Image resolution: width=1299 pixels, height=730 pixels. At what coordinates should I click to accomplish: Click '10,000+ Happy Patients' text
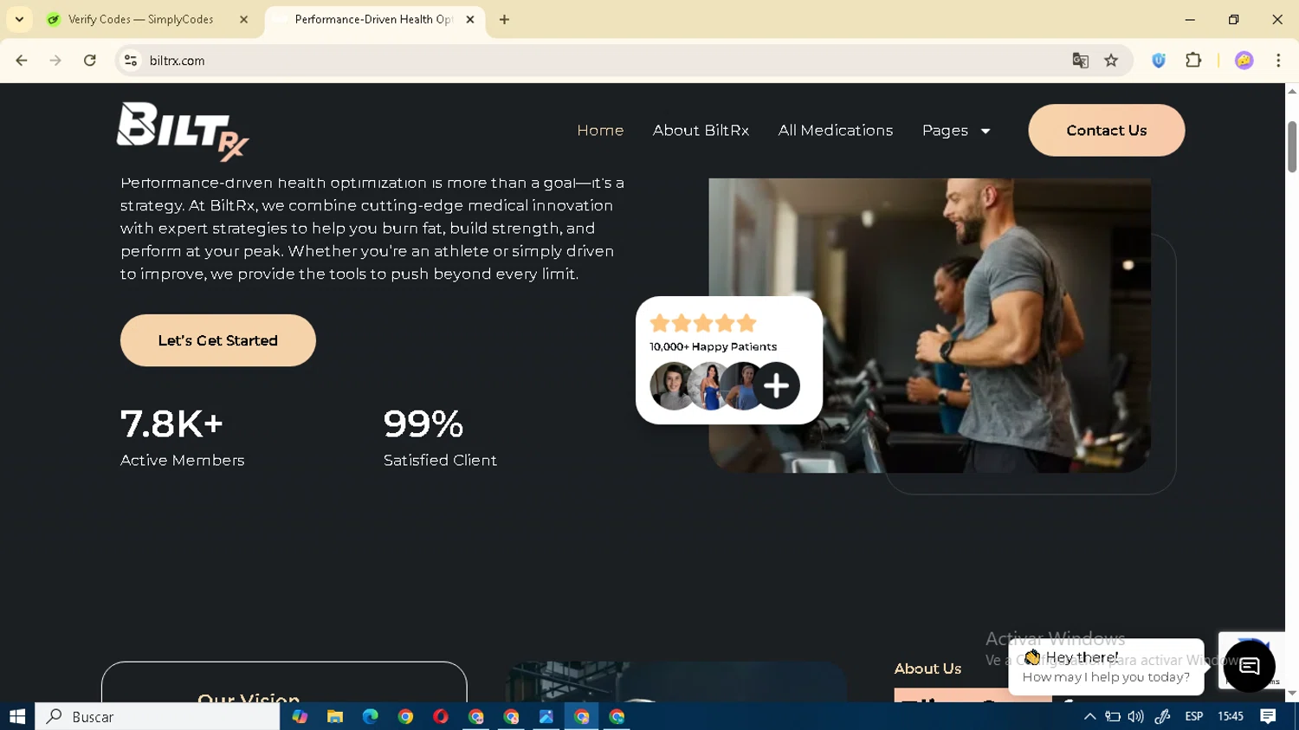[x=713, y=346]
